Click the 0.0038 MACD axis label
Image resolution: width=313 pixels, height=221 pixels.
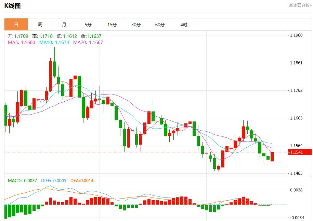[x=296, y=190]
